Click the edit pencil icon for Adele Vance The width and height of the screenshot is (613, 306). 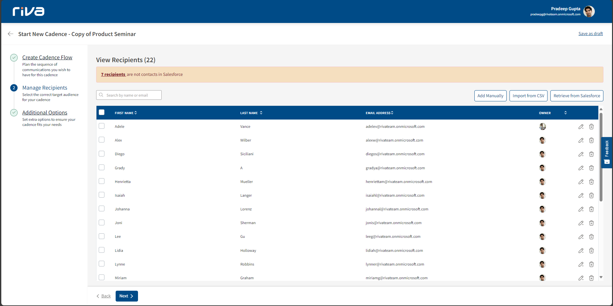(581, 127)
